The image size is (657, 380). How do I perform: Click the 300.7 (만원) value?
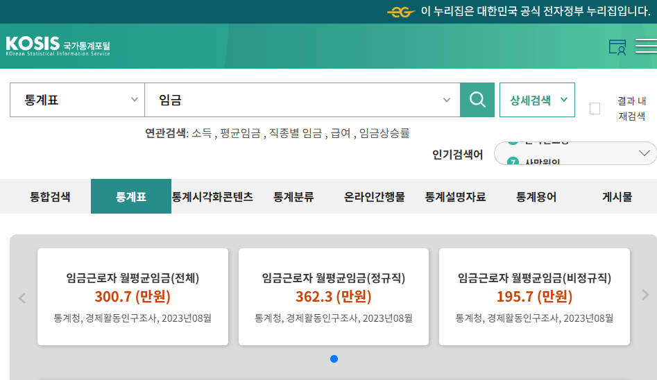133,297
